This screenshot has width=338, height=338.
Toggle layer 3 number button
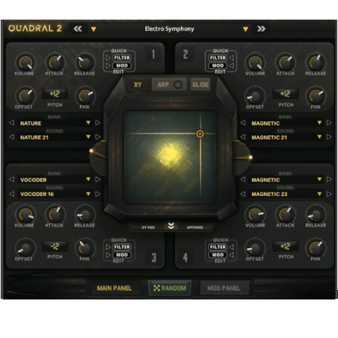[154, 258]
